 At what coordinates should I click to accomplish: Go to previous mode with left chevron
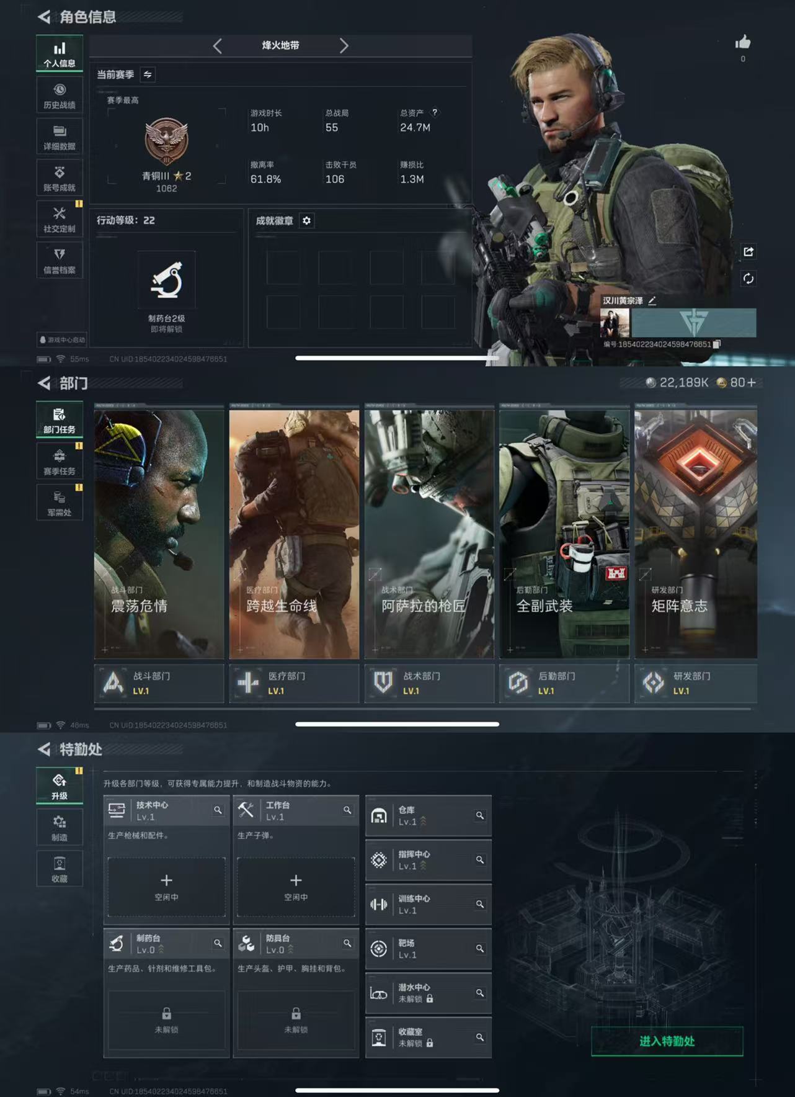click(217, 45)
